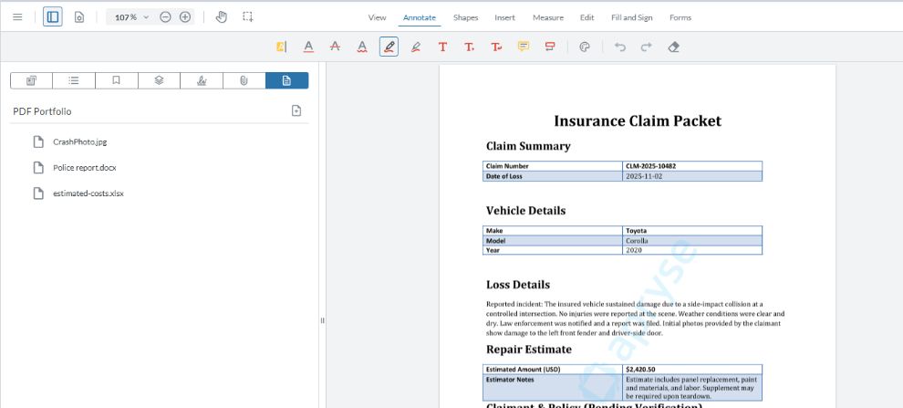Select the squiggly underline tool
The image size is (903, 408).
[362, 47]
